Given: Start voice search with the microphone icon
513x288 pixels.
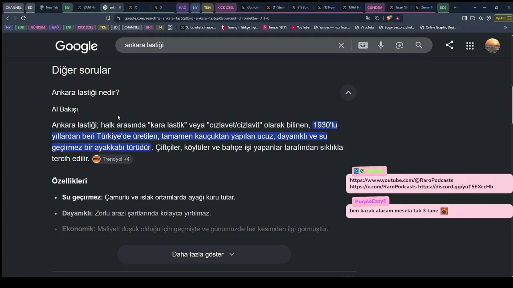Looking at the screenshot, I should point(381,45).
